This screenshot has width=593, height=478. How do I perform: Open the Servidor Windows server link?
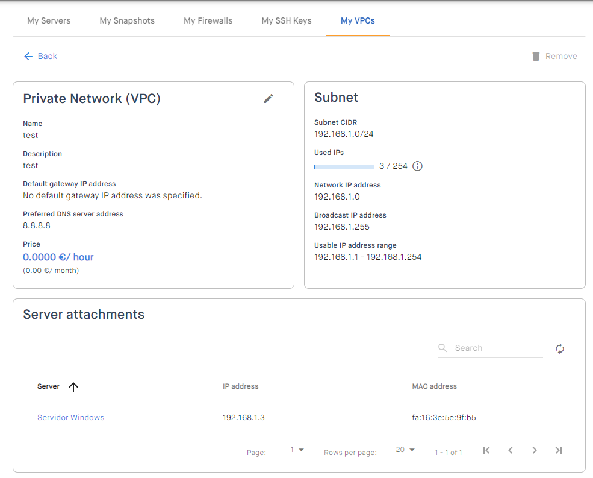pyautogui.click(x=70, y=417)
